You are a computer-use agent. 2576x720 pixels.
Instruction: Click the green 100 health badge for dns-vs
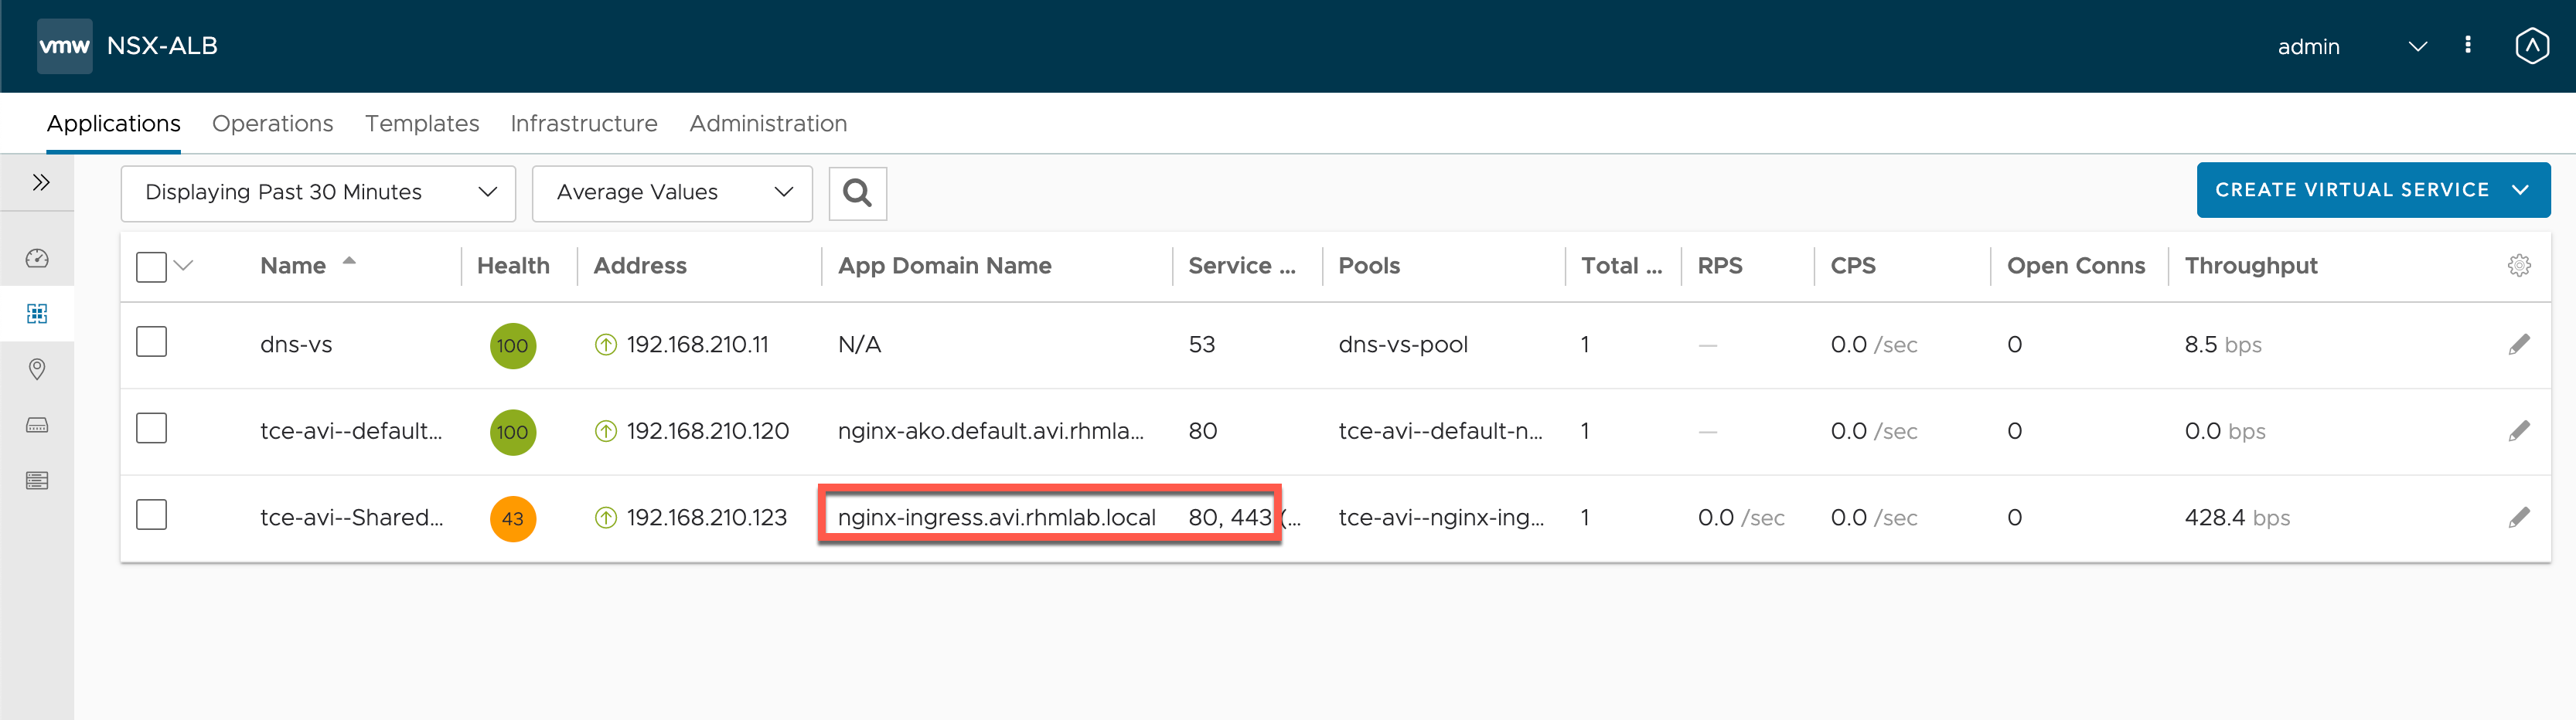[512, 345]
